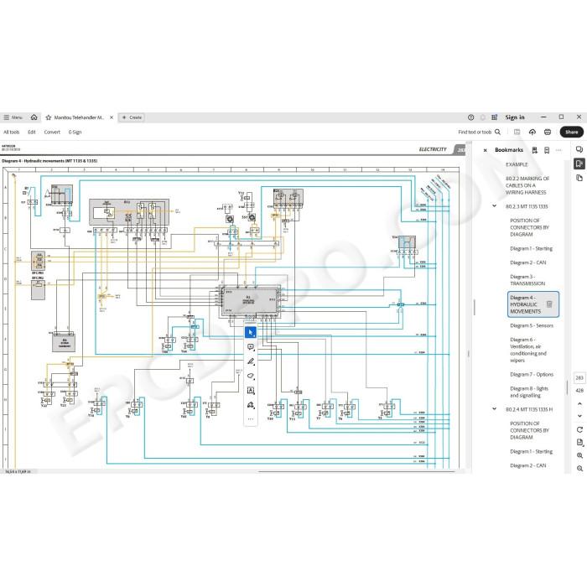Select the 80.2.2 MARKING OF CABLES bookmark

pos(527,185)
